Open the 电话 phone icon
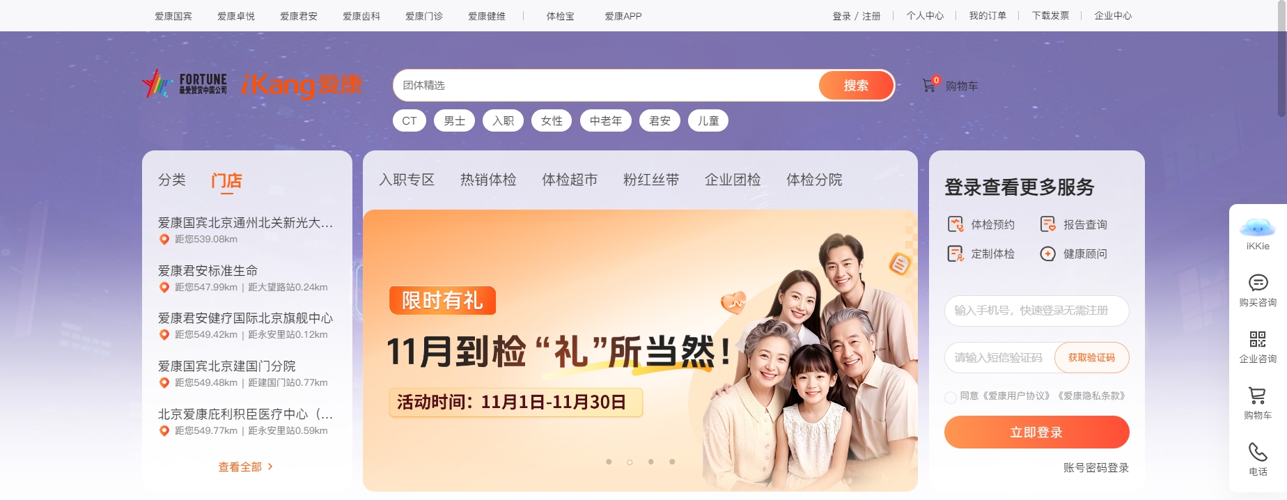The image size is (1287, 500). pos(1258,452)
